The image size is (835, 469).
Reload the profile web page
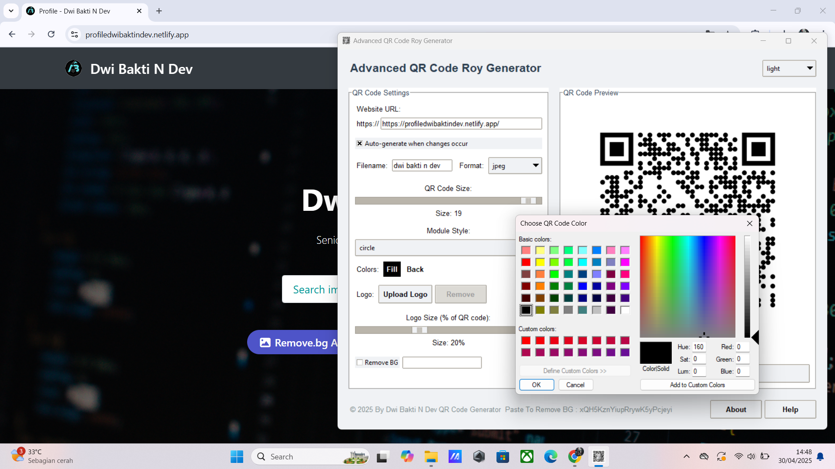tap(51, 34)
